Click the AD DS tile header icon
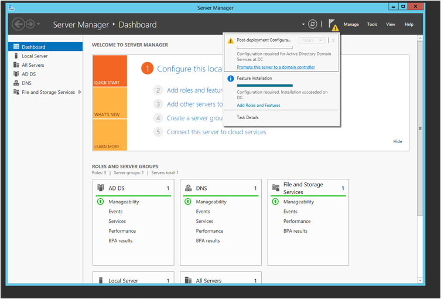 point(101,188)
